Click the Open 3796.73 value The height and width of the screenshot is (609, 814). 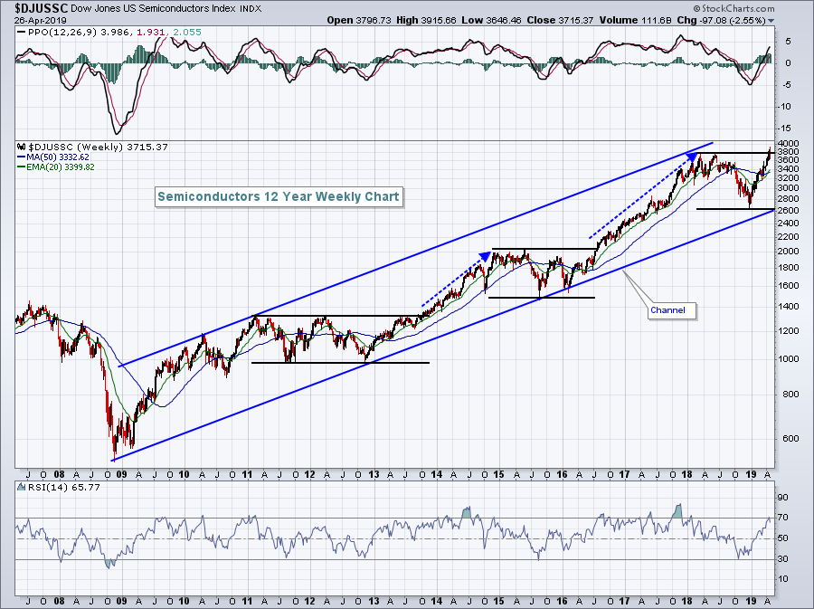359,20
